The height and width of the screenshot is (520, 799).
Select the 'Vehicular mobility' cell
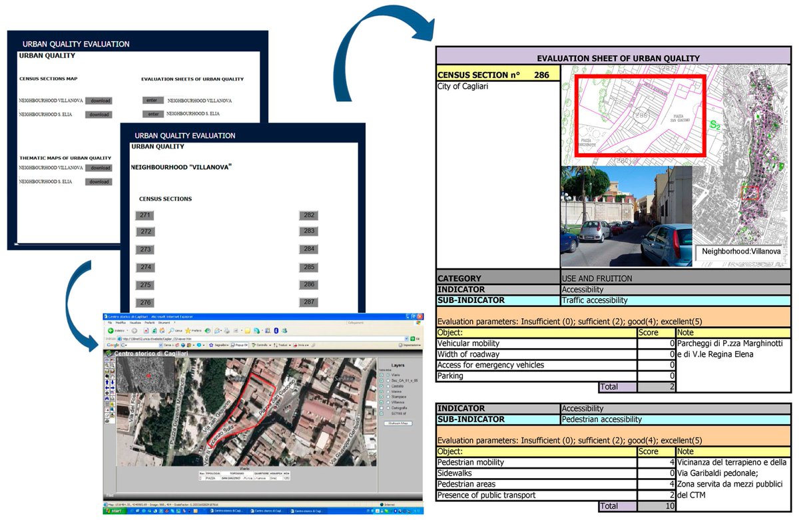click(537, 344)
